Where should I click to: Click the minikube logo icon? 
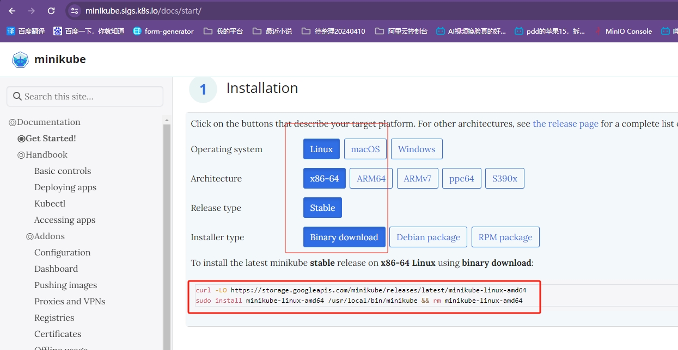click(20, 60)
